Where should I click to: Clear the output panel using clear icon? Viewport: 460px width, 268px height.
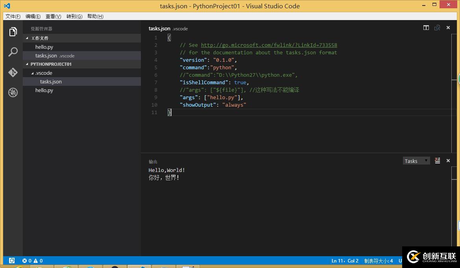[437, 161]
